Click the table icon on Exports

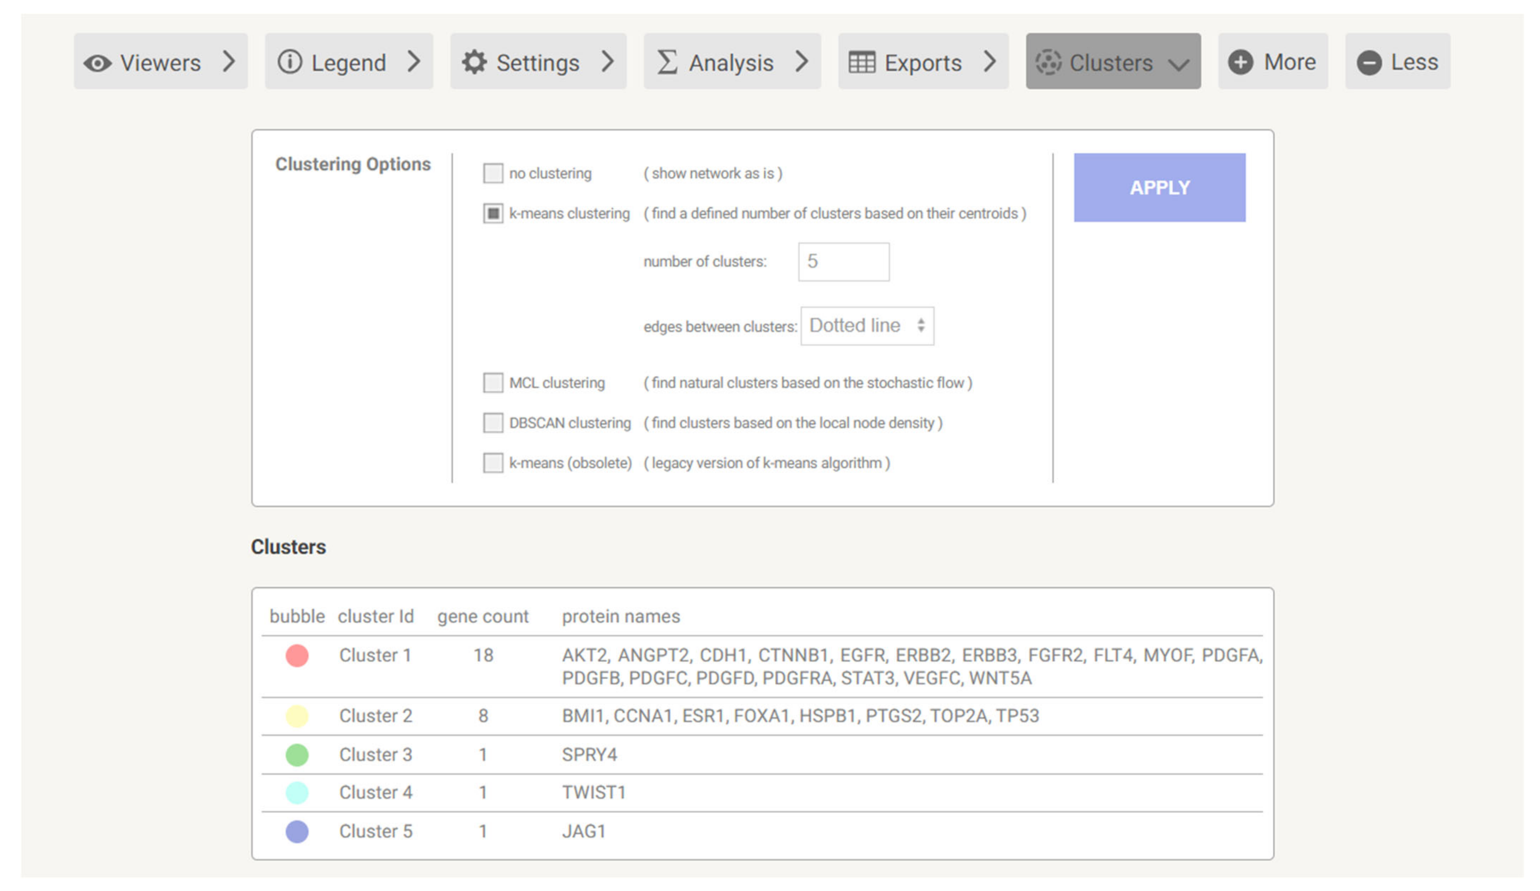point(862,62)
